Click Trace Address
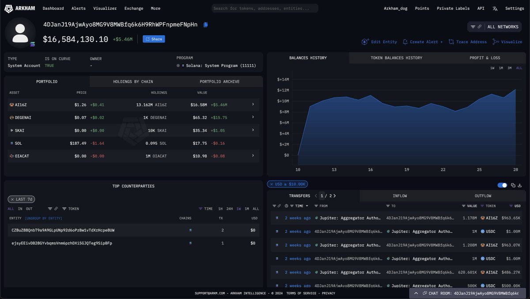Viewport: 530px width, 299px height. tap(468, 42)
